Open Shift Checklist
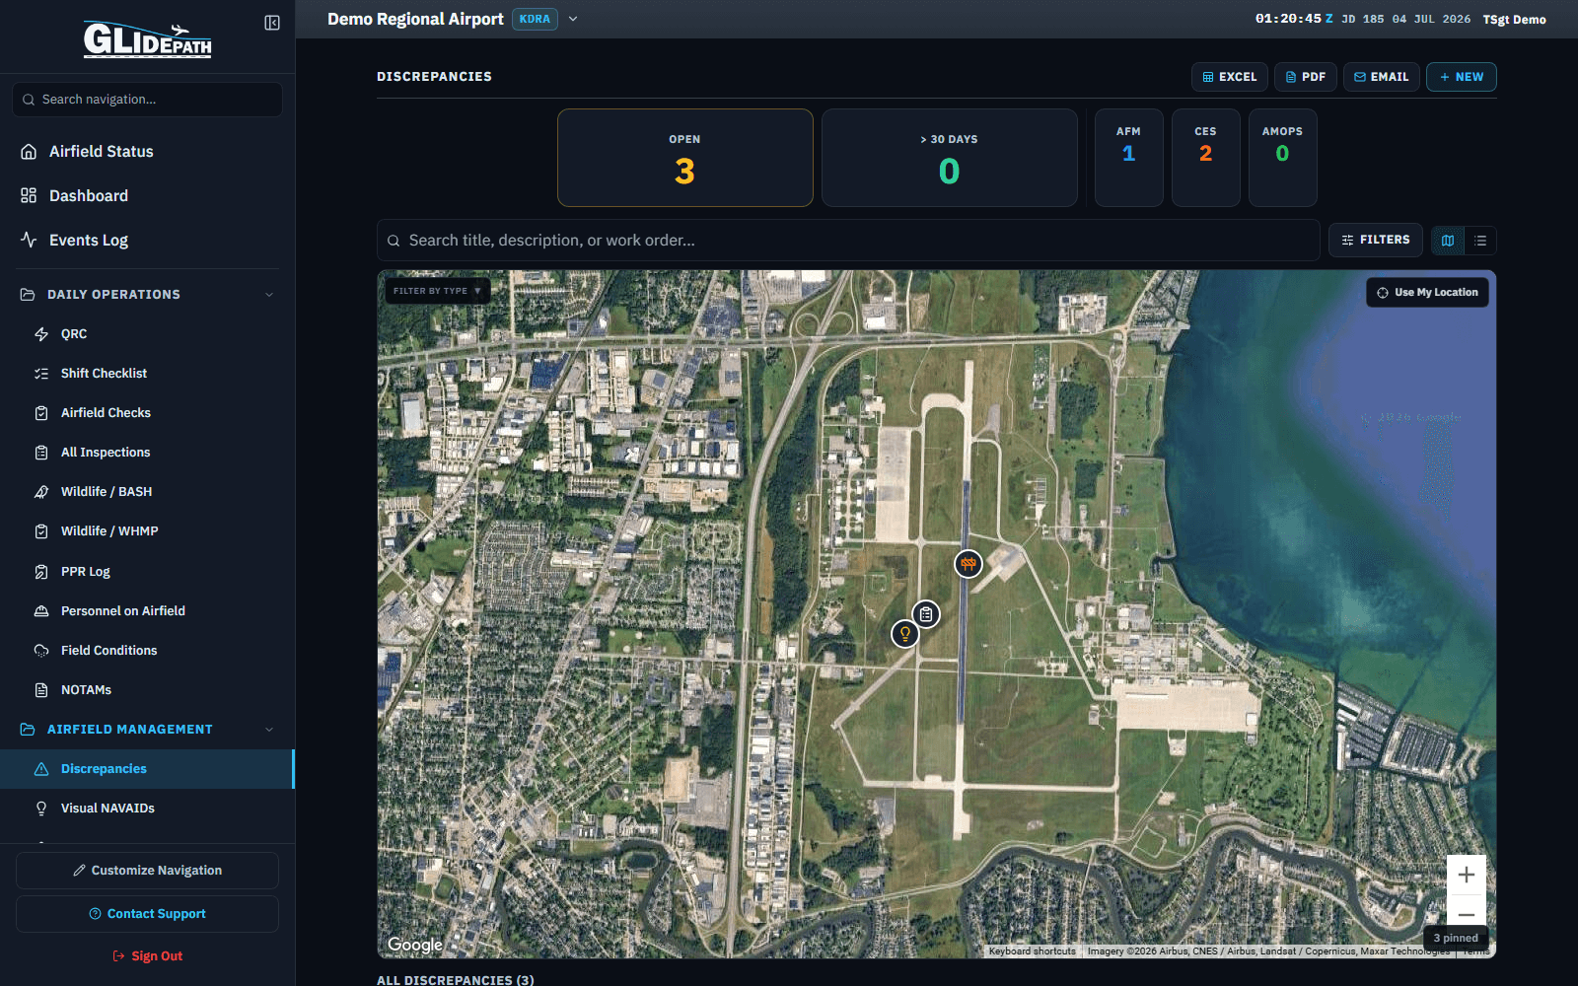Screen dimensions: 1578x986 (x=147, y=373)
